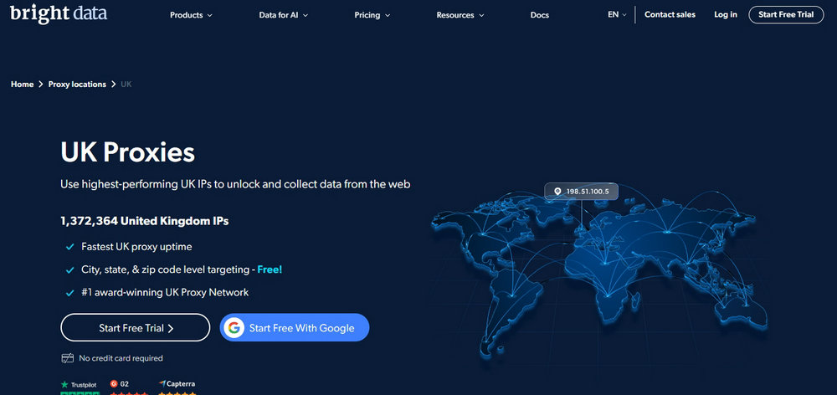Screen dimensions: 837x395
Task: Click the UK Proxies heading
Action: click(127, 152)
